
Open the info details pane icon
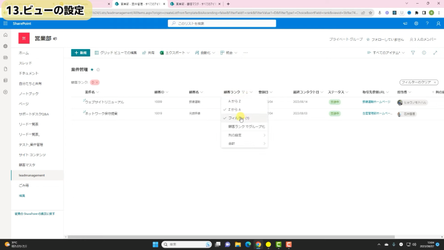pyautogui.click(x=424, y=53)
